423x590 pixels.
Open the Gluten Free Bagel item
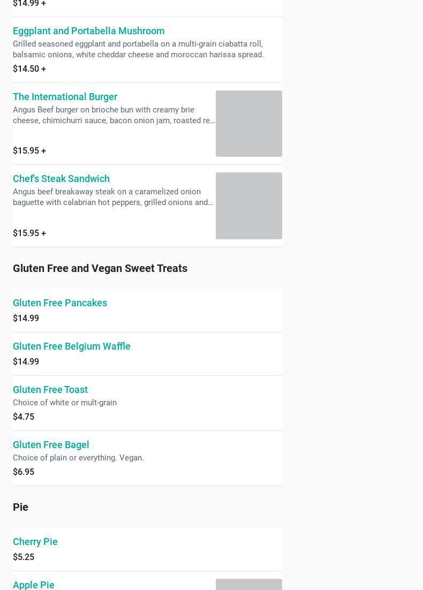(51, 445)
